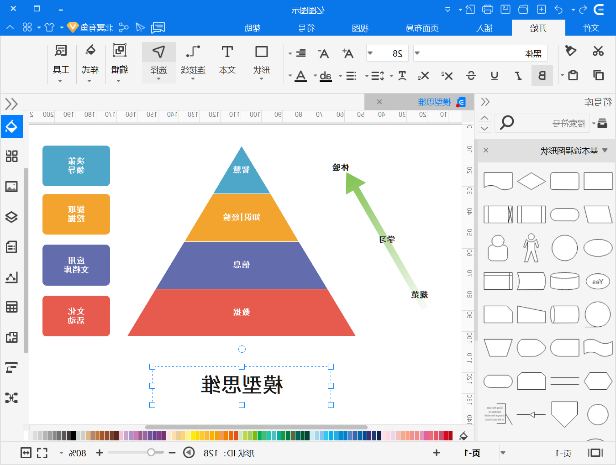This screenshot has width=616, height=465.
Task: Click the shirt theme icon in the top bar
Action: coord(49,28)
